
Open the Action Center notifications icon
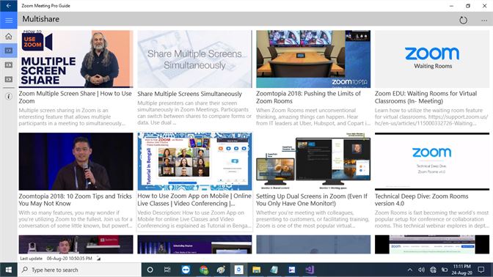click(481, 270)
